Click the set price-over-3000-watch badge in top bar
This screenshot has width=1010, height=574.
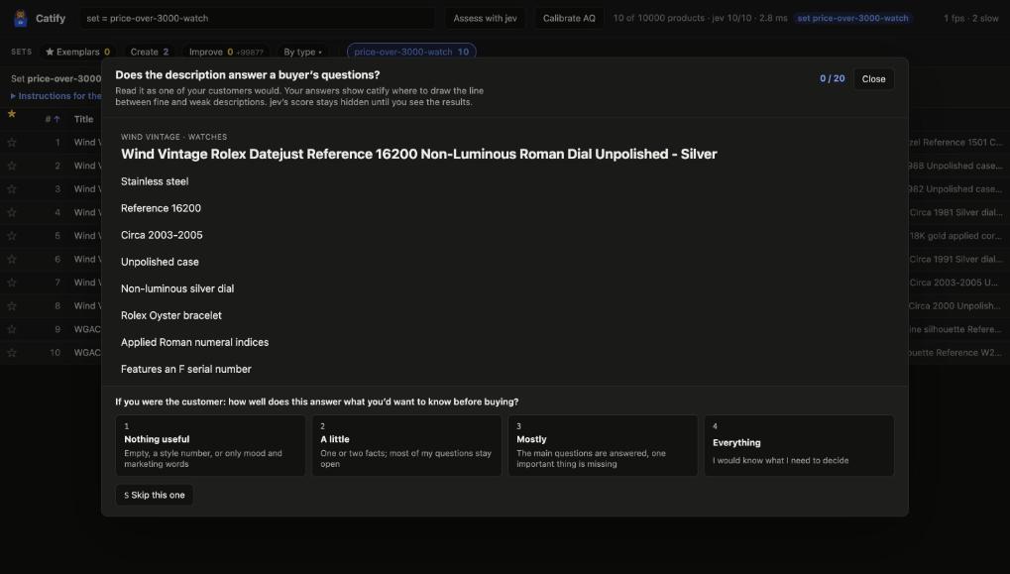[852, 18]
